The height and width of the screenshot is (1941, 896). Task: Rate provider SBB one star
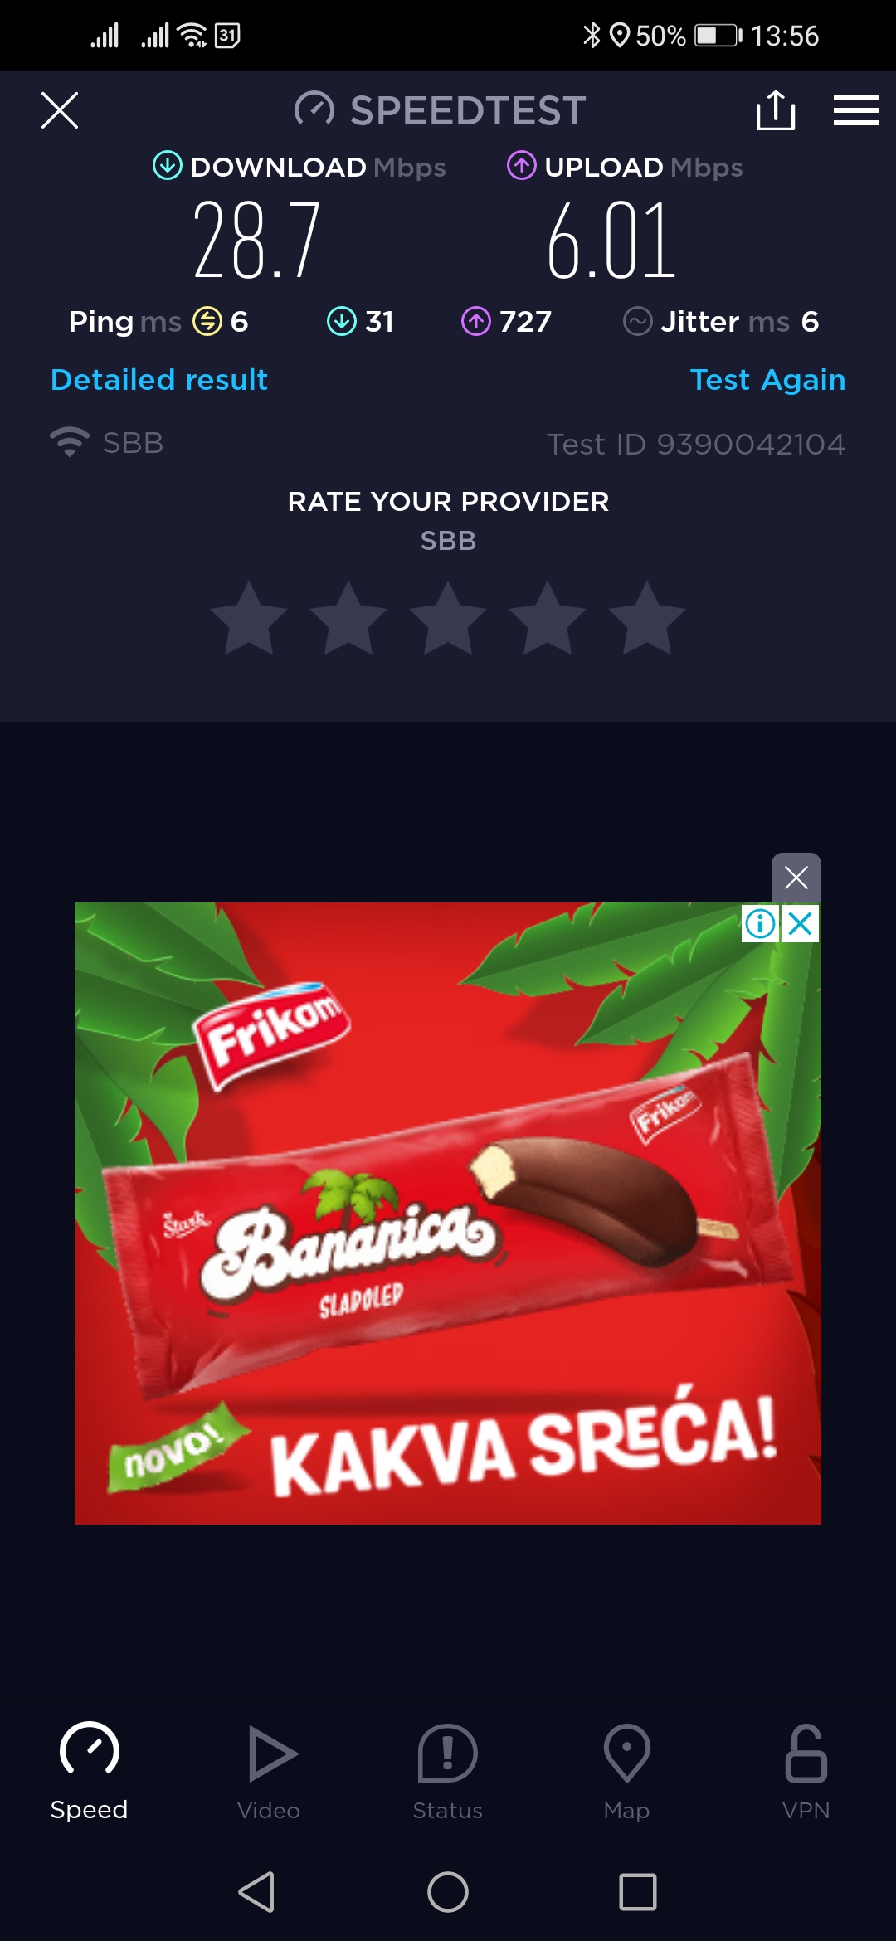tap(249, 619)
